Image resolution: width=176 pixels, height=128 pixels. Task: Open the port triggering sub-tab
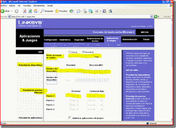[x=76, y=45]
